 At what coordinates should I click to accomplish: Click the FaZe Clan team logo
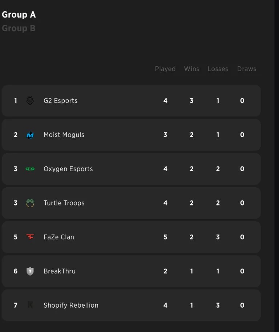[x=31, y=237]
